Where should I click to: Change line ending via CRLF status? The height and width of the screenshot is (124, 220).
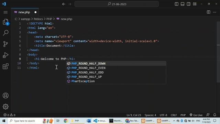pyautogui.click(x=174, y=115)
